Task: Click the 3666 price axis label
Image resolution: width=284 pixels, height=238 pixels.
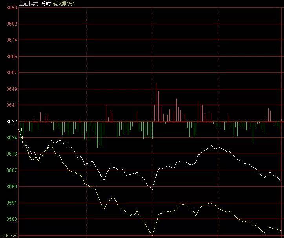Action: click(12, 56)
